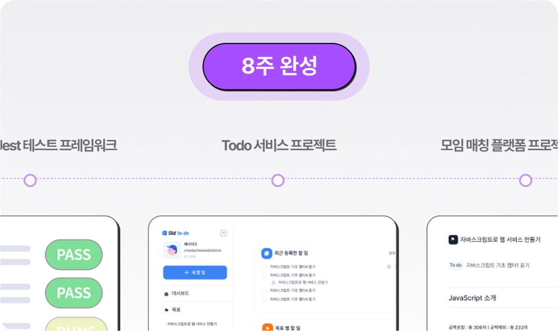Click the first green PASS badge
Viewport: 558px width, 331px height.
[x=74, y=255]
